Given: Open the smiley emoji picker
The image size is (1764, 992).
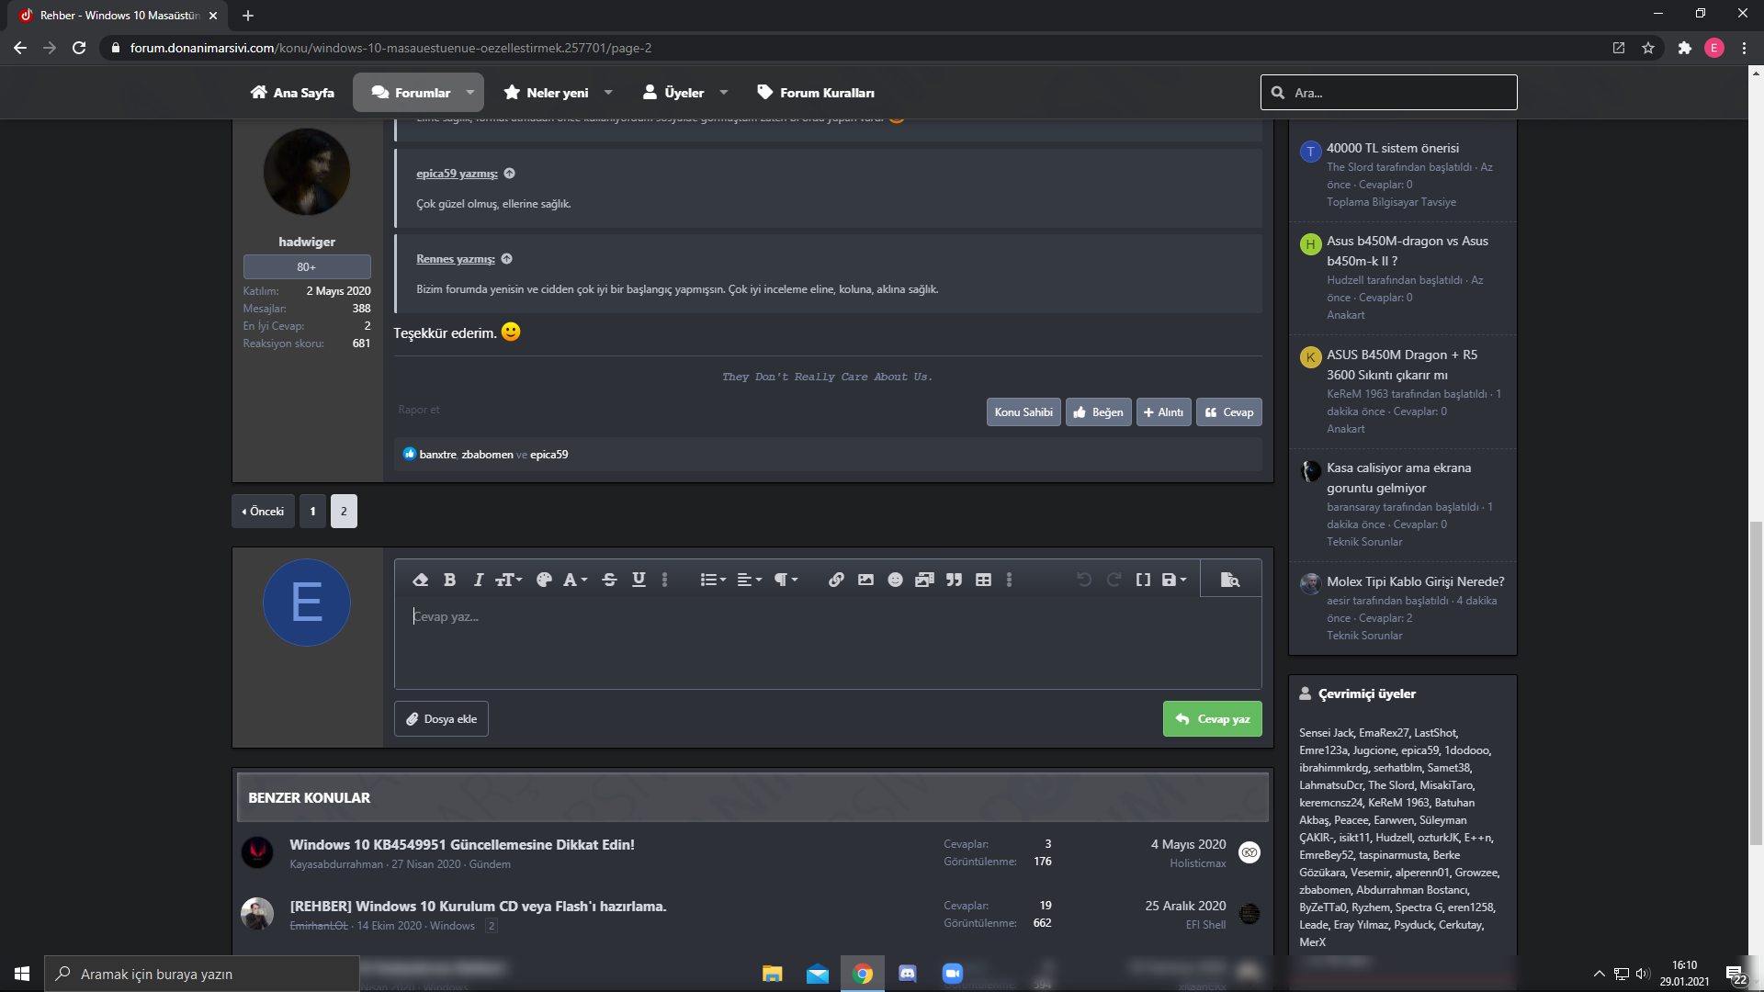Looking at the screenshot, I should (x=895, y=580).
